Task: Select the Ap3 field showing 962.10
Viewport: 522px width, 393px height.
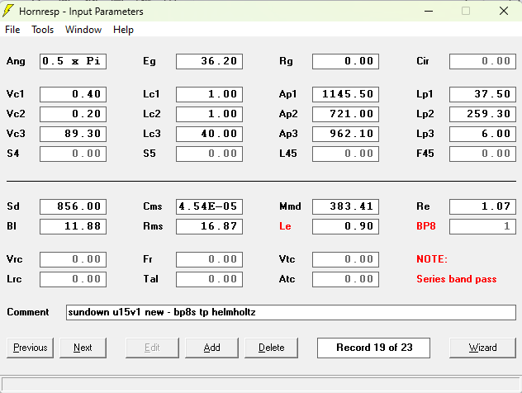Action: pyautogui.click(x=345, y=134)
